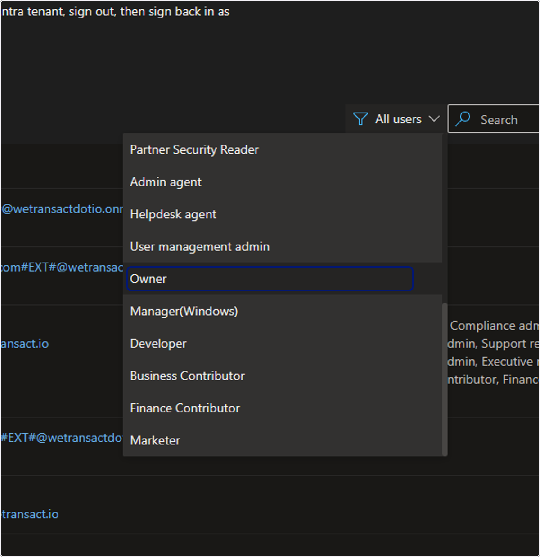Choose Business Contributor option

(283, 376)
